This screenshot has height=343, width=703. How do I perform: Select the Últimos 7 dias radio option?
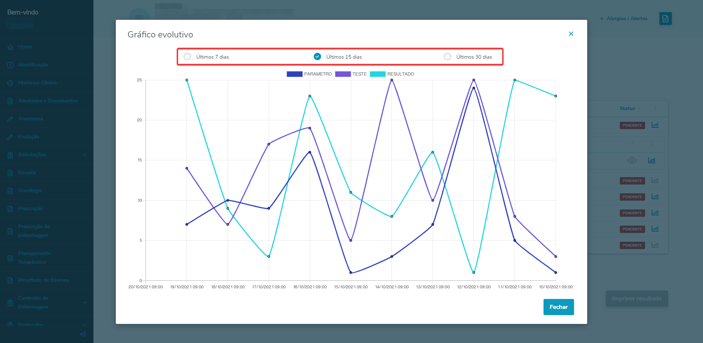click(x=187, y=56)
